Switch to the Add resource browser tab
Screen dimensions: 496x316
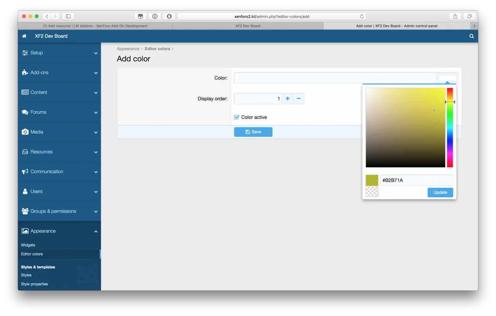tap(95, 26)
